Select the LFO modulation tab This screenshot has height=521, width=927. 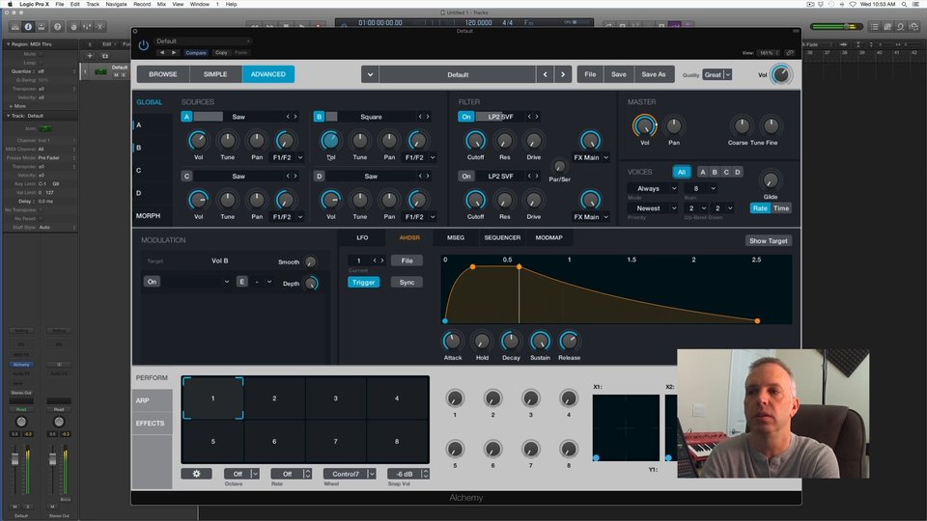tap(362, 237)
